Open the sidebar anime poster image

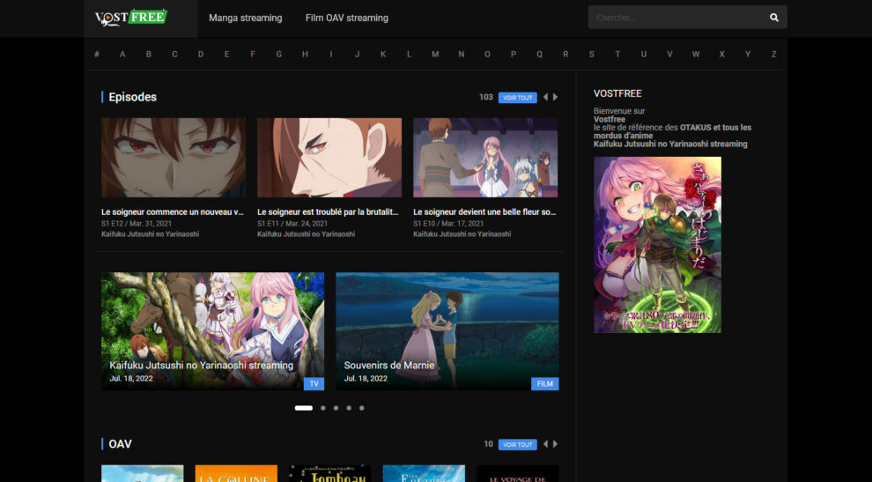[x=657, y=245]
